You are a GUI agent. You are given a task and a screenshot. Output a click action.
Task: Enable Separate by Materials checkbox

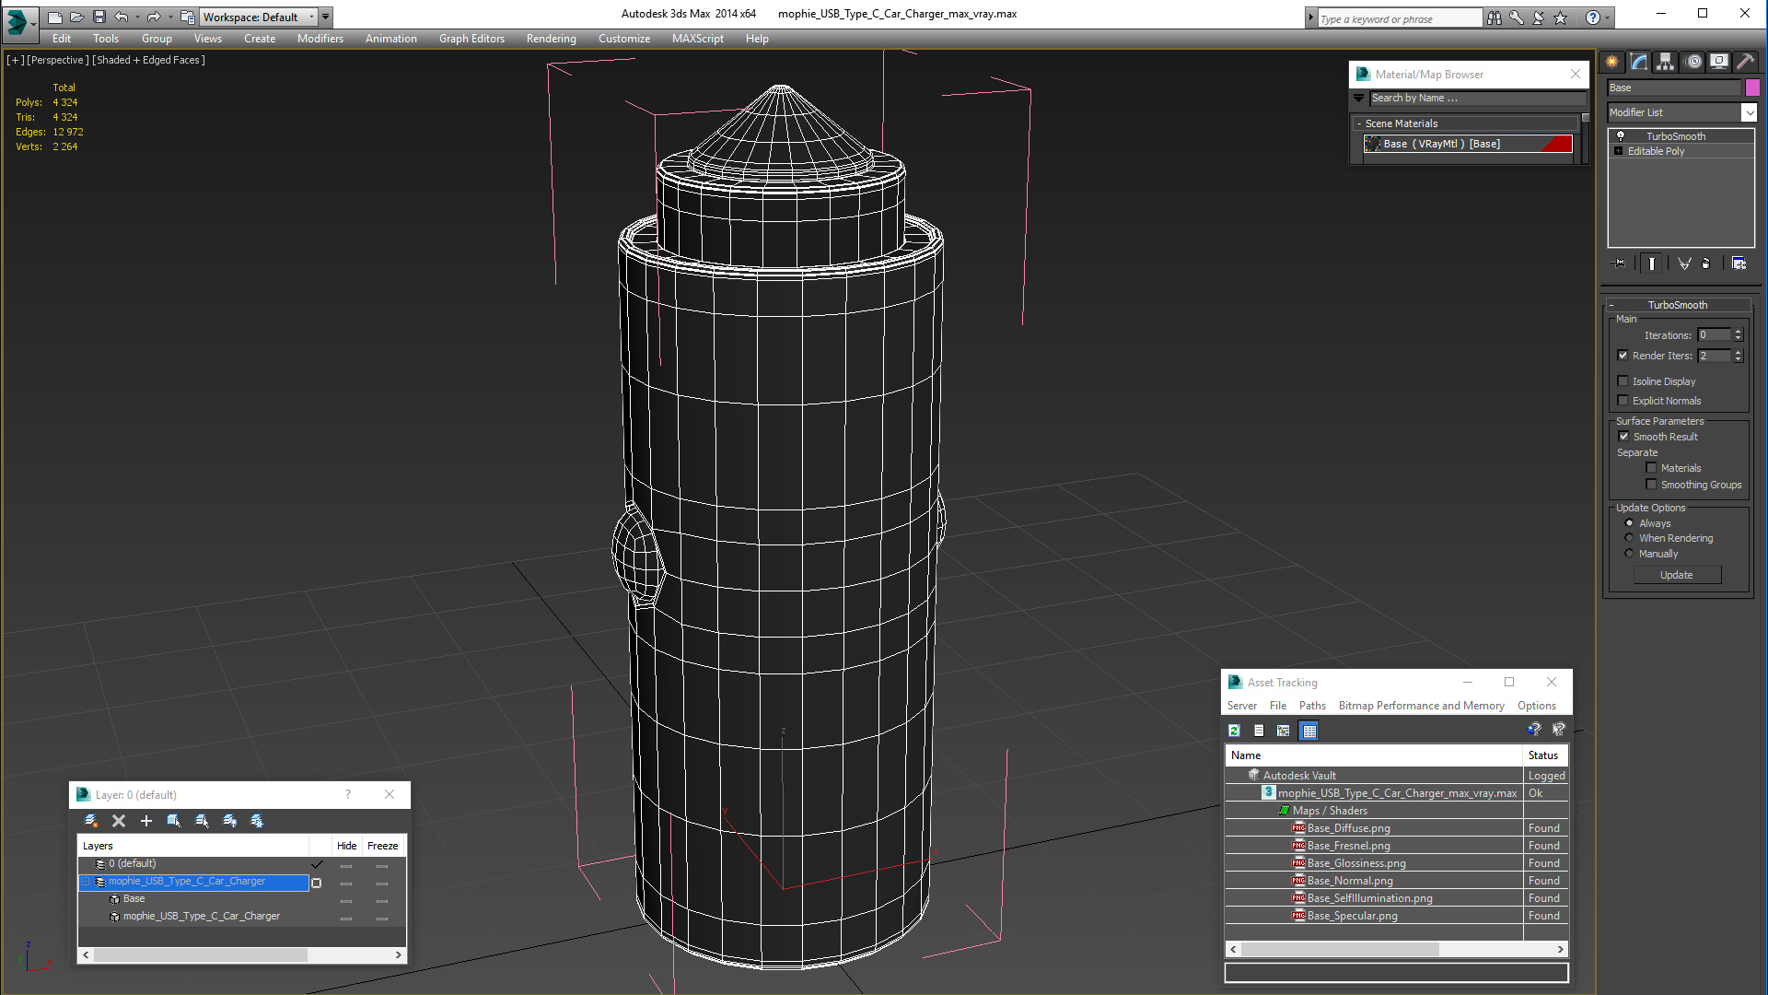click(x=1651, y=468)
